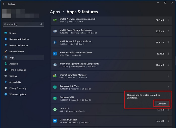This screenshot has height=128, width=176.
Task: Click the Accounts person icon
Action: pos(6,64)
